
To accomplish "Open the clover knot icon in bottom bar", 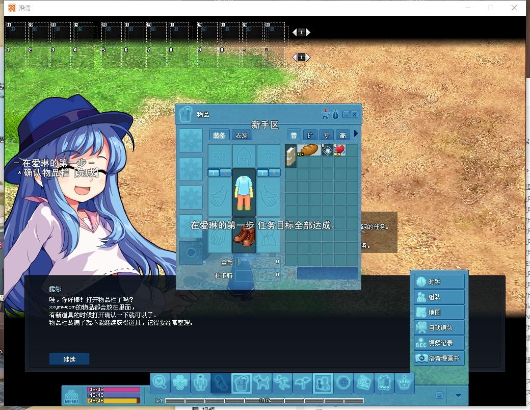I will click(x=180, y=383).
